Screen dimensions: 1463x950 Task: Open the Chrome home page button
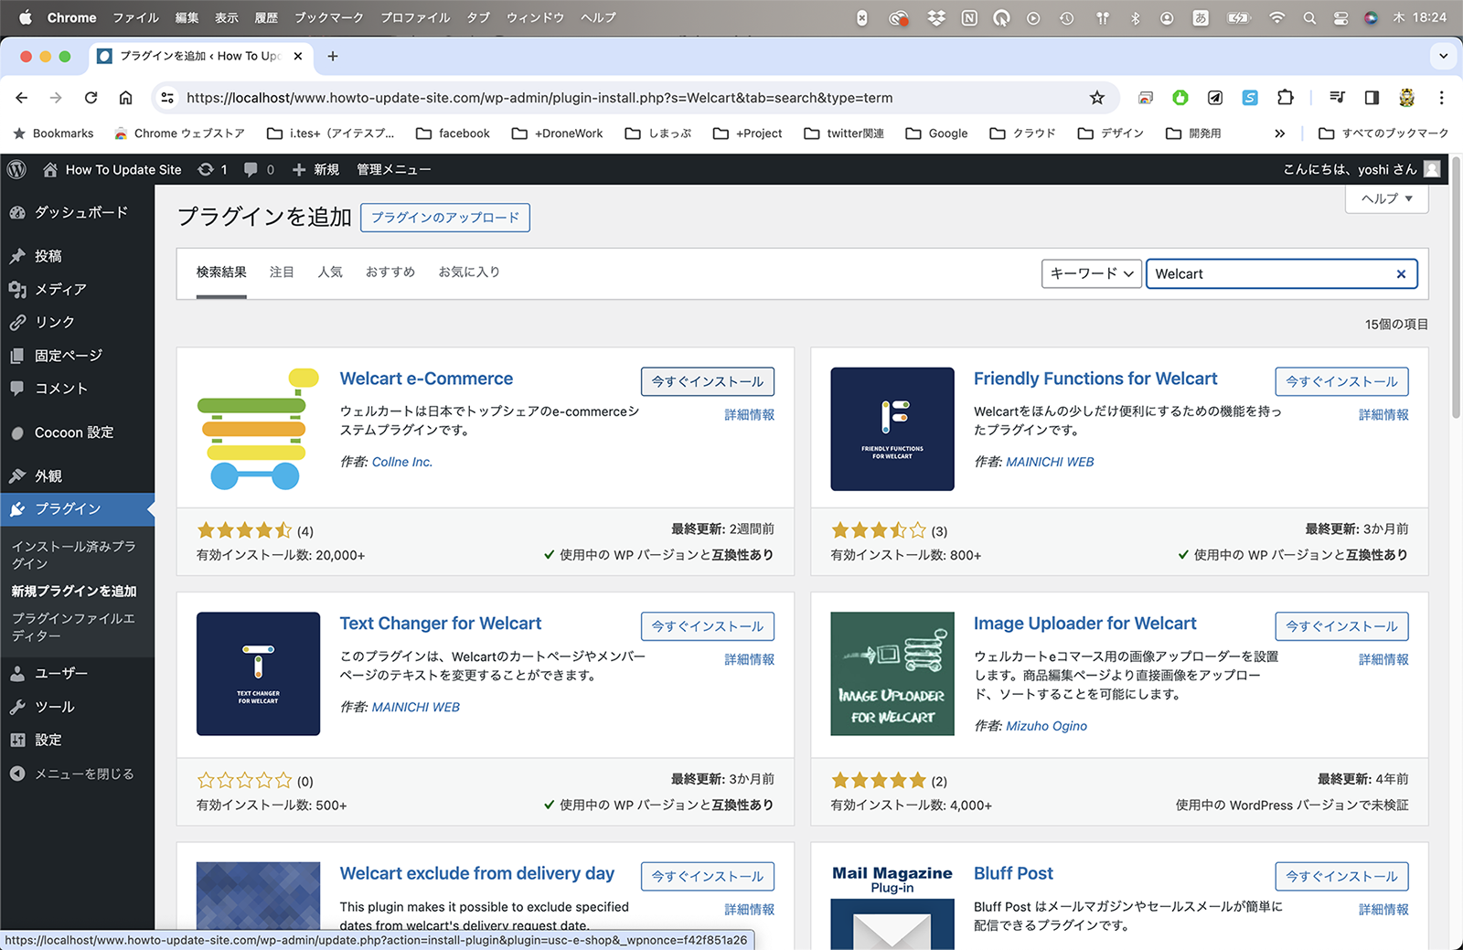126,98
